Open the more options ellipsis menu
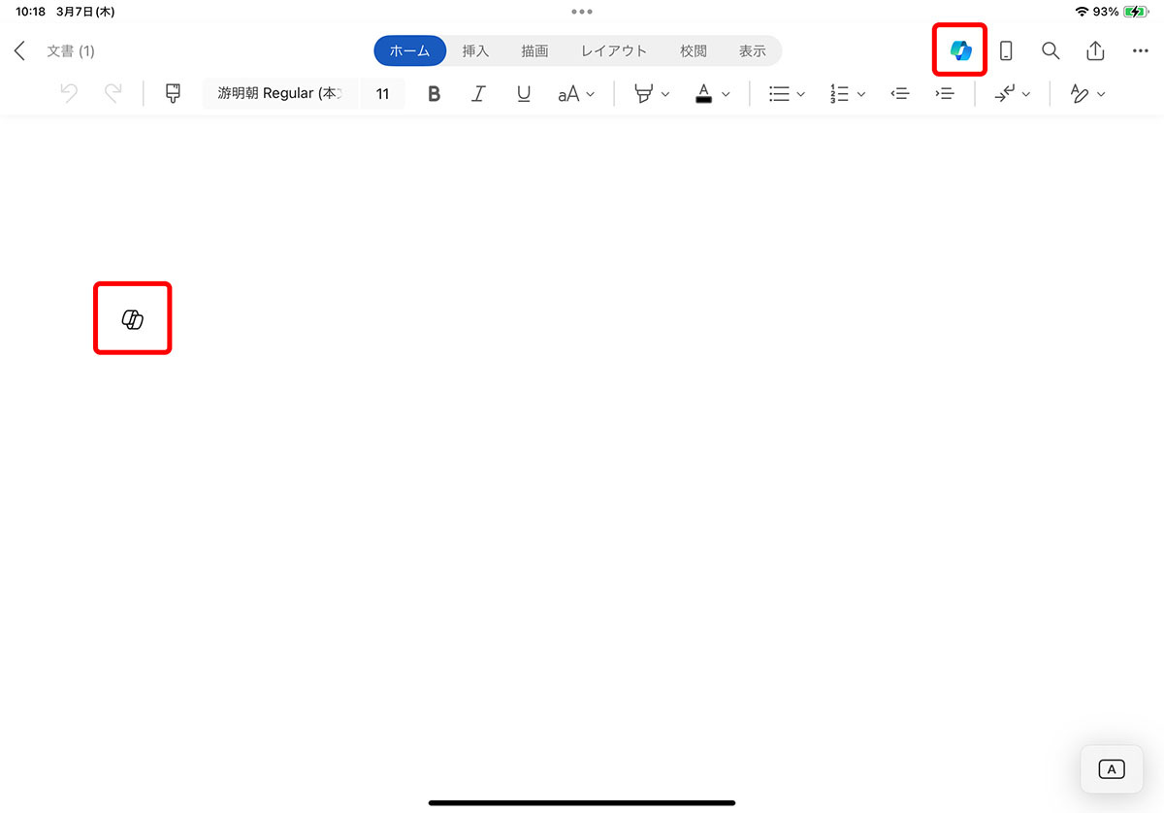This screenshot has width=1164, height=813. coord(1140,50)
